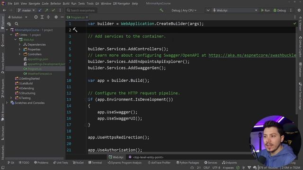Open the Services tool window

coord(211,162)
